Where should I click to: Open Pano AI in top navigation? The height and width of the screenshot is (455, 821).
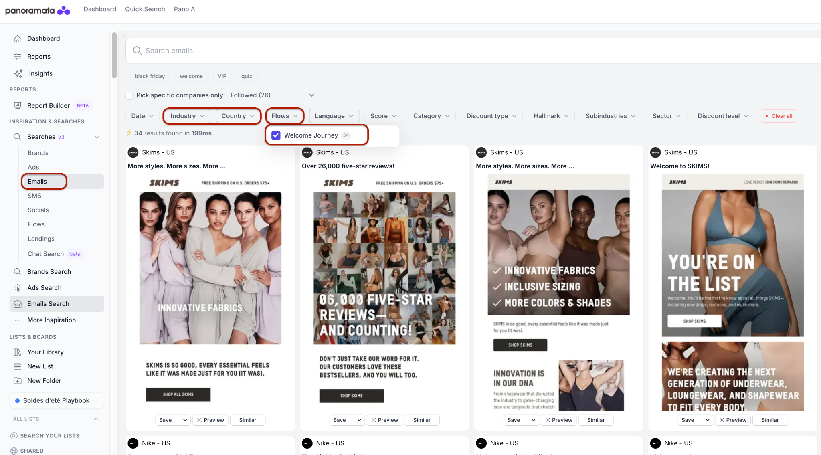[185, 9]
